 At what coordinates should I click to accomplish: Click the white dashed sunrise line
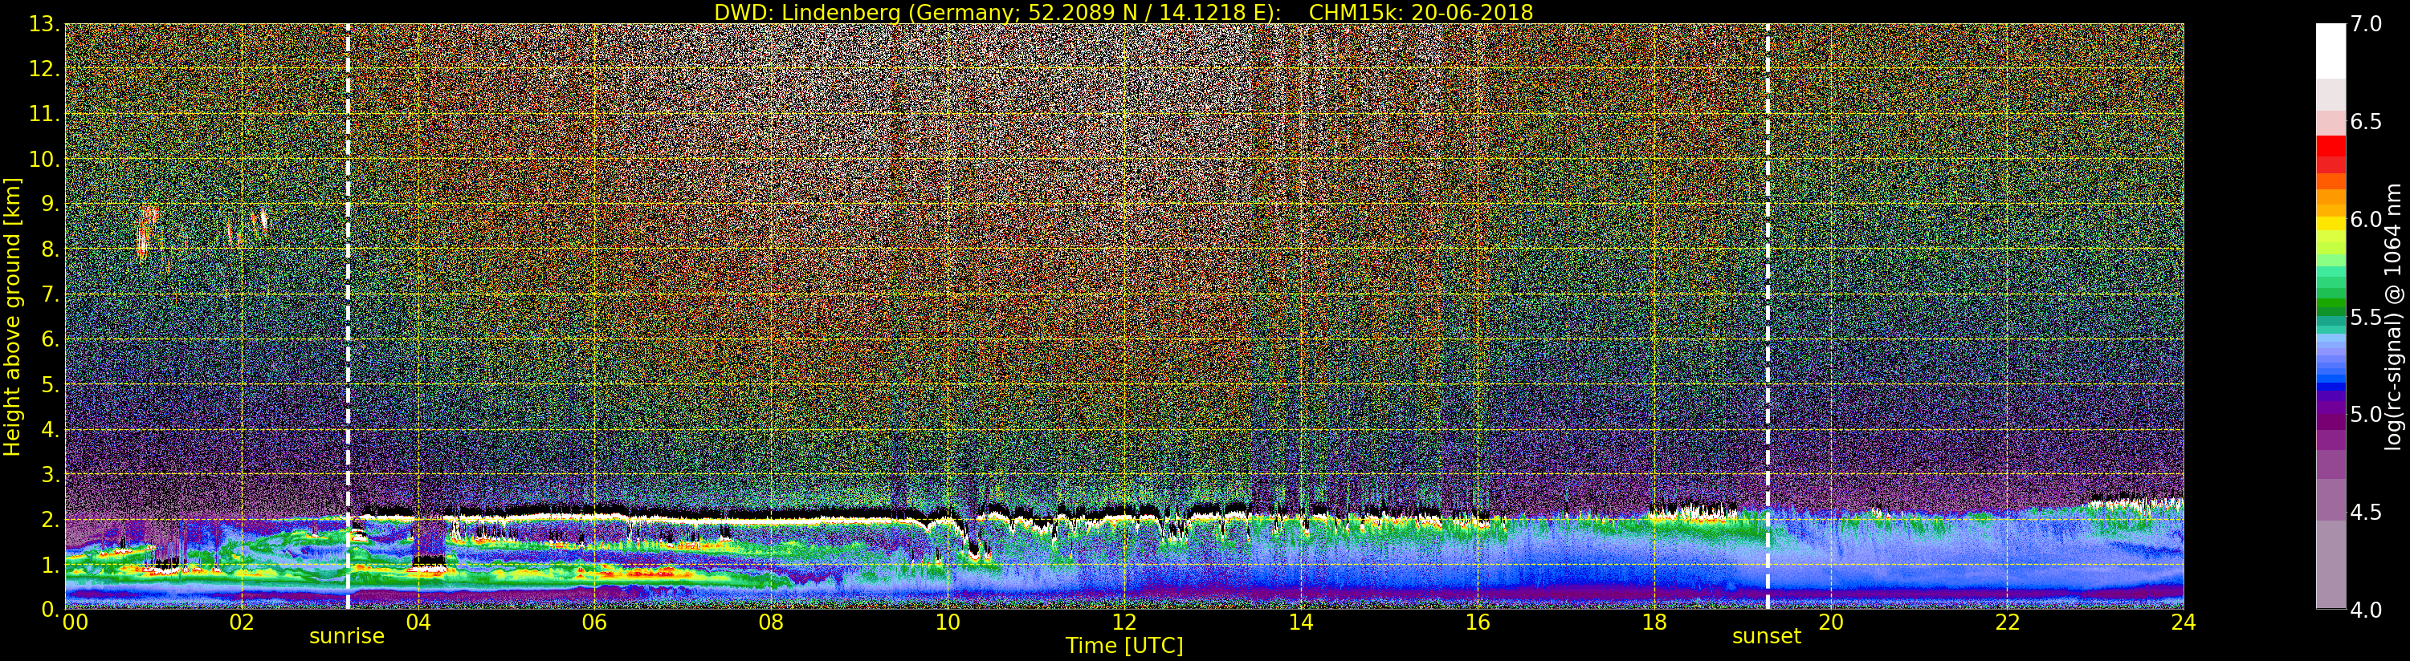click(x=348, y=316)
